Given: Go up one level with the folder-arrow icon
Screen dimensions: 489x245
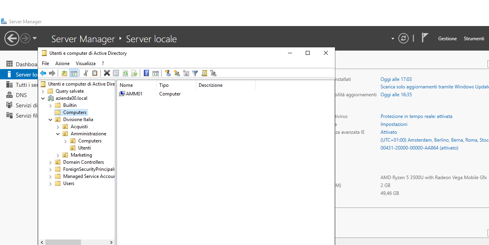Looking at the screenshot, I should pyautogui.click(x=64, y=73).
